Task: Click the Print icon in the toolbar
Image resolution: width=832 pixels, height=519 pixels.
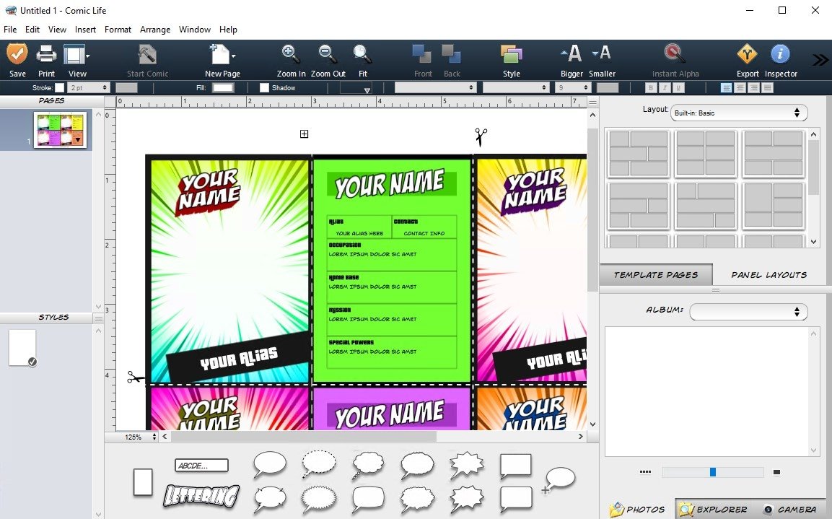Action: tap(46, 54)
